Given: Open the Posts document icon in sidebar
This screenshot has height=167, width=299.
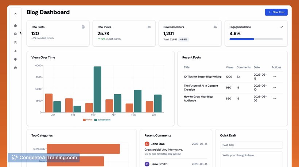Looking at the screenshot, I should coord(15,34).
